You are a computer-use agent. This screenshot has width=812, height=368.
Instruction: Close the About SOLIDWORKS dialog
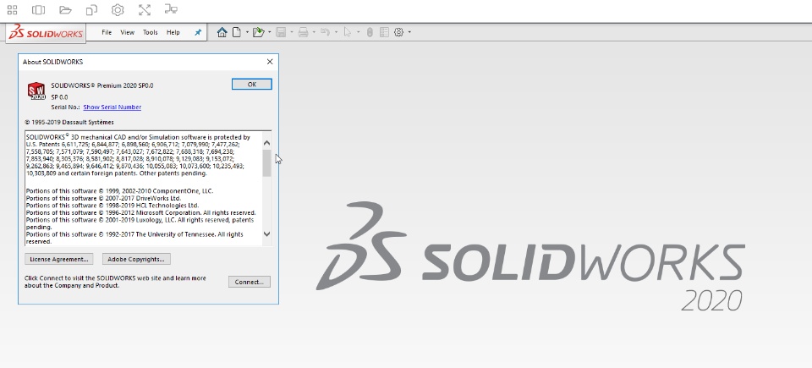270,62
